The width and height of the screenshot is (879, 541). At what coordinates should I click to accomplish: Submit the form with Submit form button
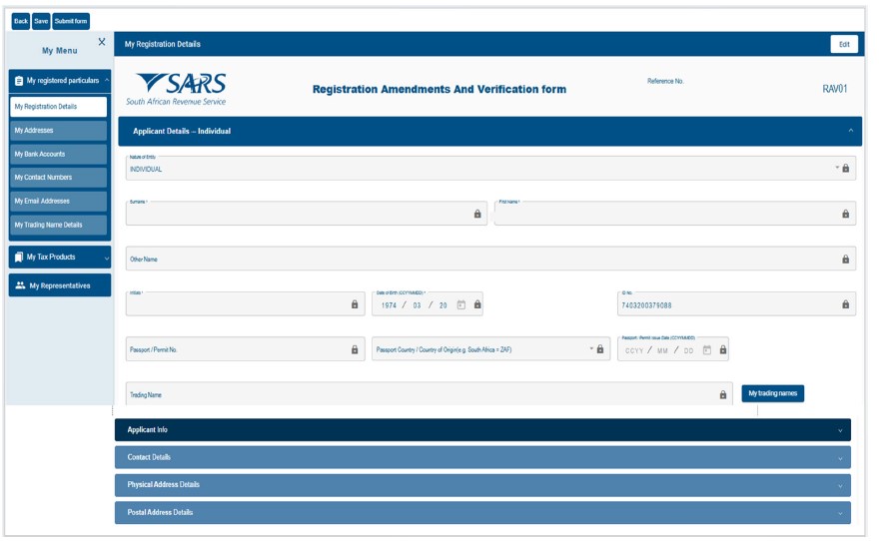(x=71, y=21)
